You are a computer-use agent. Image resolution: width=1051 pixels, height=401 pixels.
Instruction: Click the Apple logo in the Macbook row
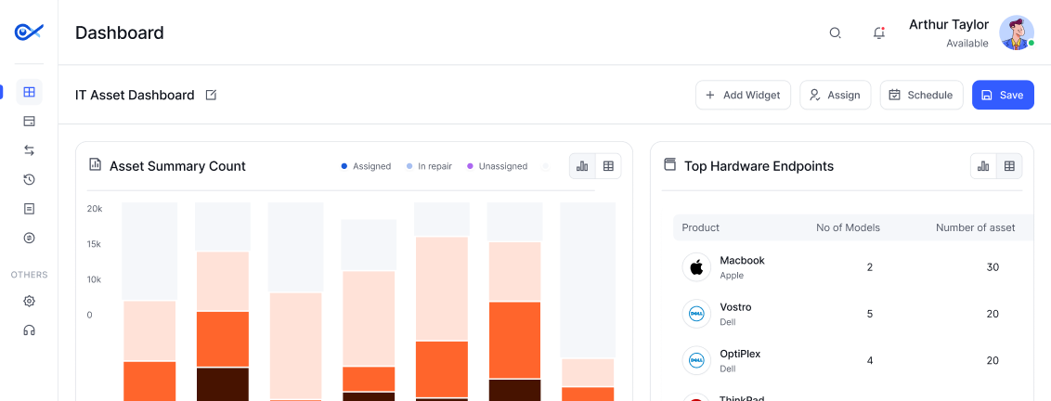point(696,267)
